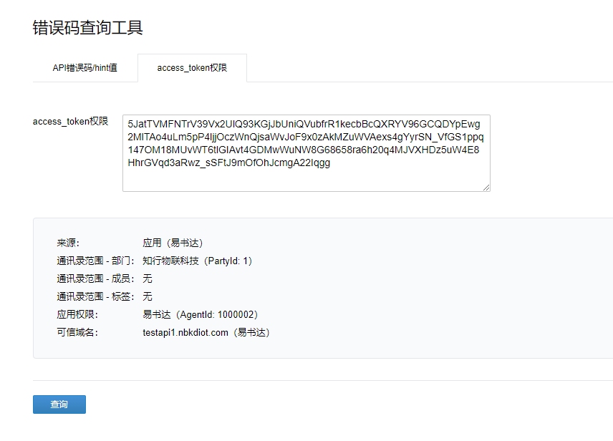Switch to the API错误码/hint值 tab

tap(85, 68)
